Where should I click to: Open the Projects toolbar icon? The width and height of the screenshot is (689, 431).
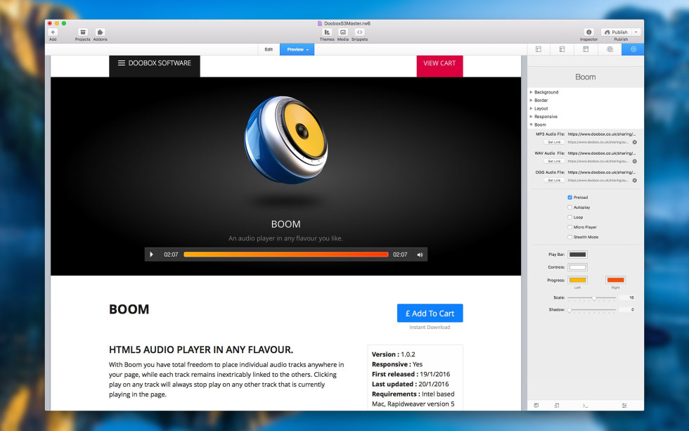pos(83,32)
